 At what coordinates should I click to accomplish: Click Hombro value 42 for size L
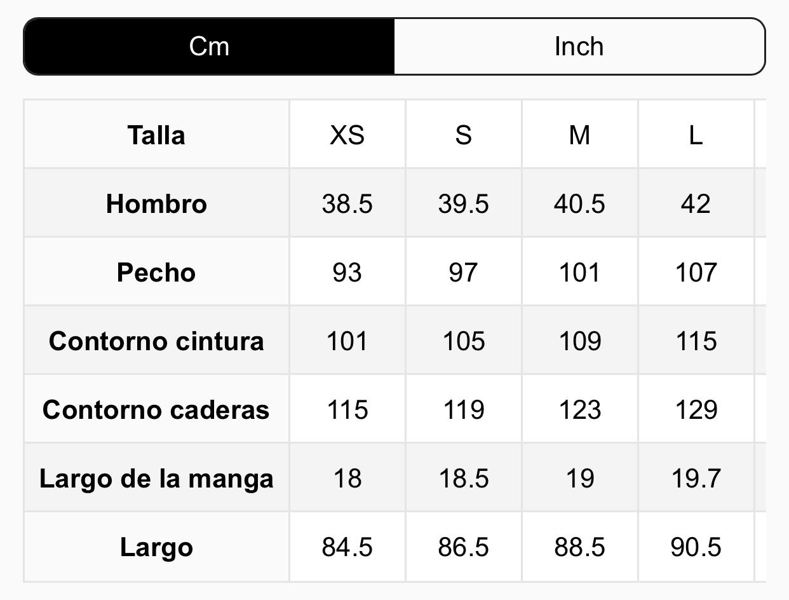tap(696, 203)
